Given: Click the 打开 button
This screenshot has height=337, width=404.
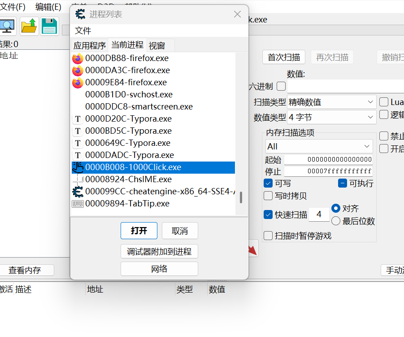Looking at the screenshot, I should pyautogui.click(x=139, y=231).
